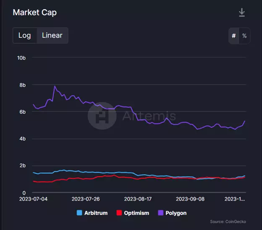Download the Market Cap chart data
The height and width of the screenshot is (230, 262).
coord(242,12)
